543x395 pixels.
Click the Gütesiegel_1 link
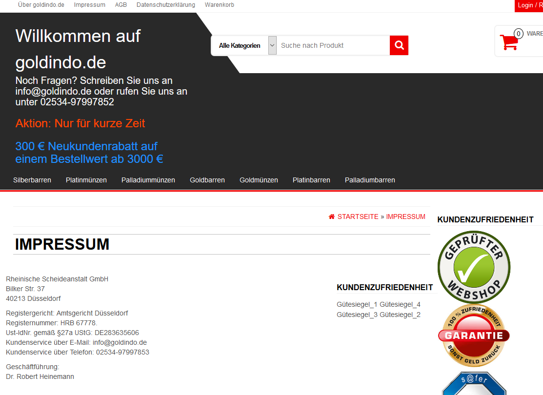[357, 305]
